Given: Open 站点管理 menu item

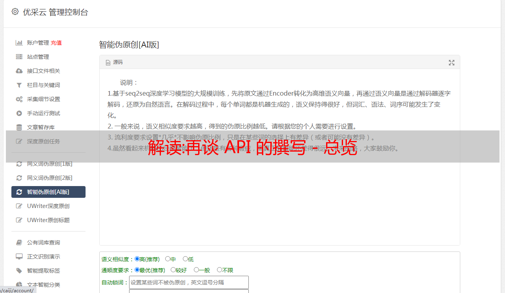Looking at the screenshot, I should pos(38,57).
